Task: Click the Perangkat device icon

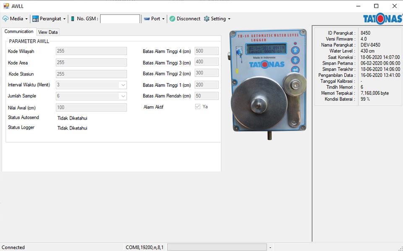Action: click(x=35, y=19)
